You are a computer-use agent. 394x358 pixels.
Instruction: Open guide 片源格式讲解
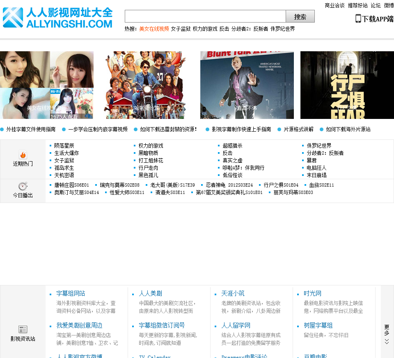tap(298, 129)
